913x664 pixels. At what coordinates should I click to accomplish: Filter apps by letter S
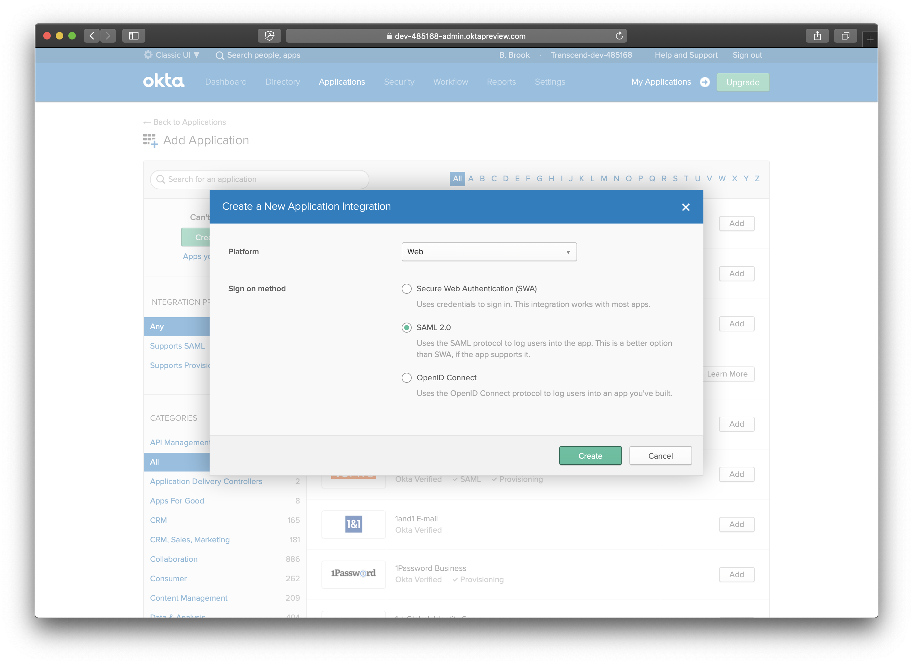[x=675, y=178]
